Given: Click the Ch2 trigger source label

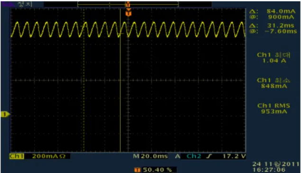Looking at the screenshot, I should point(194,156).
